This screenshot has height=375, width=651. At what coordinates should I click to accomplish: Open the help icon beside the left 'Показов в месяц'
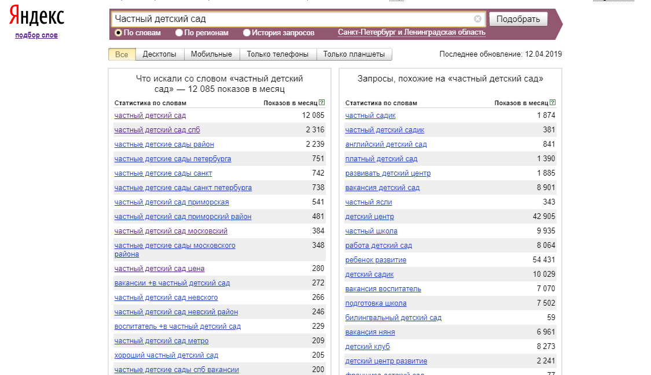tap(322, 102)
